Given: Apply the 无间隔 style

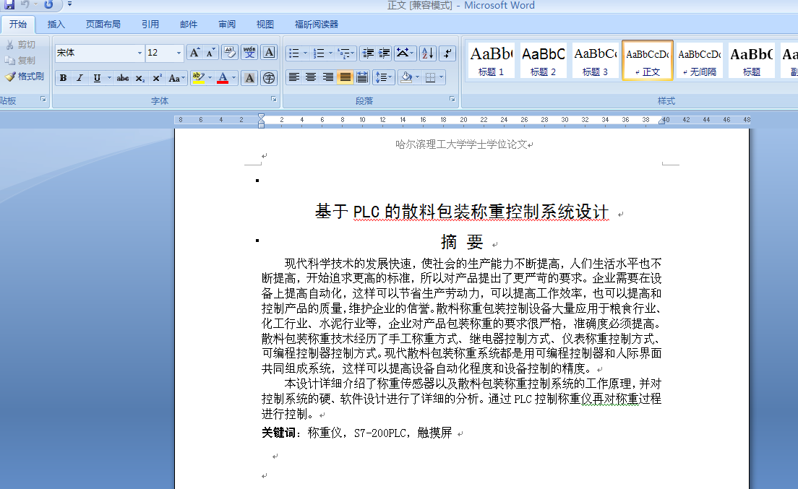Looking at the screenshot, I should coord(699,61).
